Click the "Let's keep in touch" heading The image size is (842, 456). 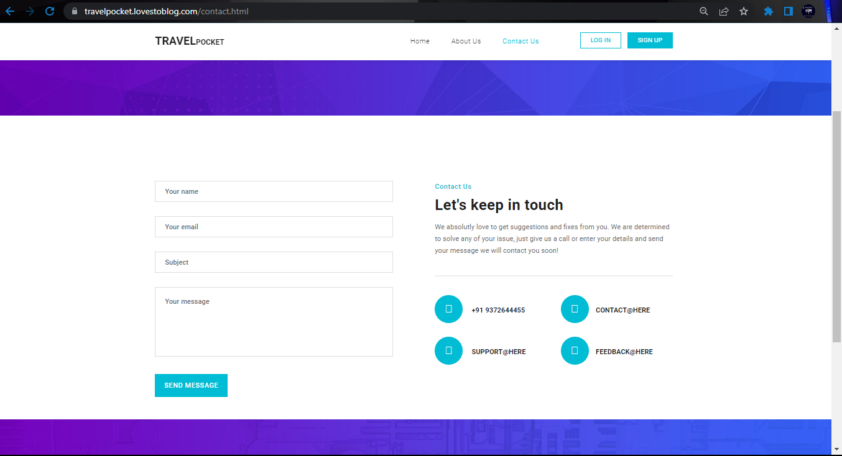499,205
